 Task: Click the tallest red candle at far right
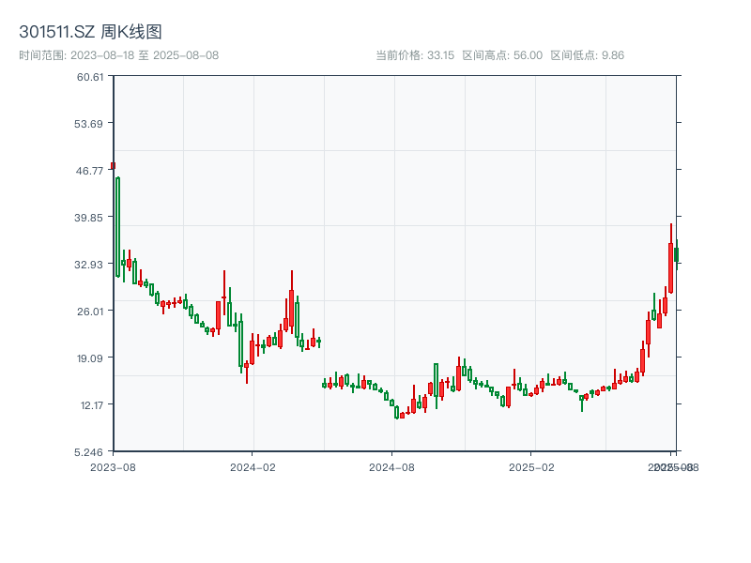pos(670,267)
